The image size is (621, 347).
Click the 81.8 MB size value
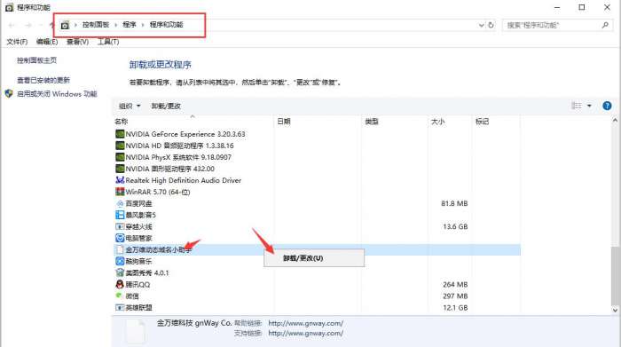[x=454, y=203]
